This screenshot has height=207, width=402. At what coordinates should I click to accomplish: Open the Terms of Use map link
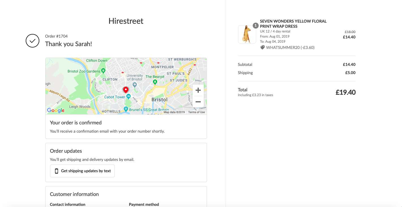pyautogui.click(x=196, y=112)
